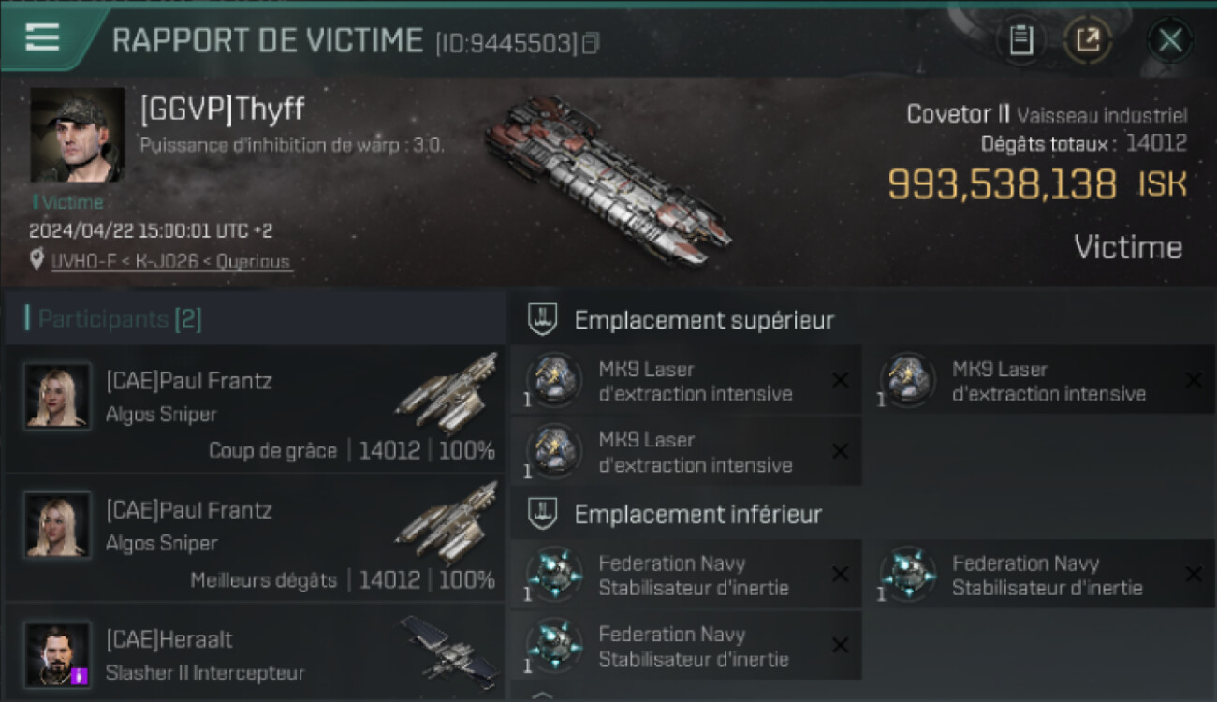
Task: Select the Algos Sniper Meilleurs dégâts ship
Action: (x=447, y=523)
